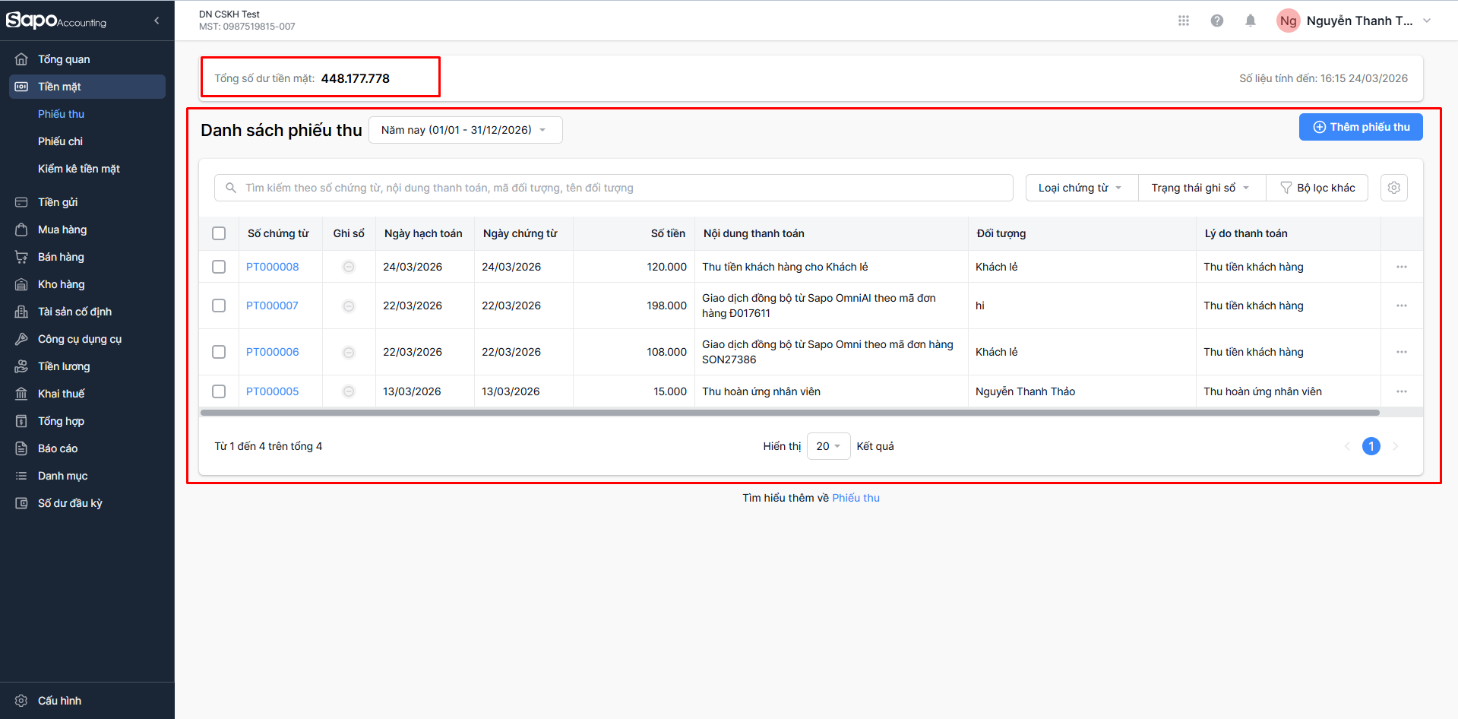The height and width of the screenshot is (719, 1458).
Task: Open Tổng quan in the sidebar
Action: click(87, 59)
